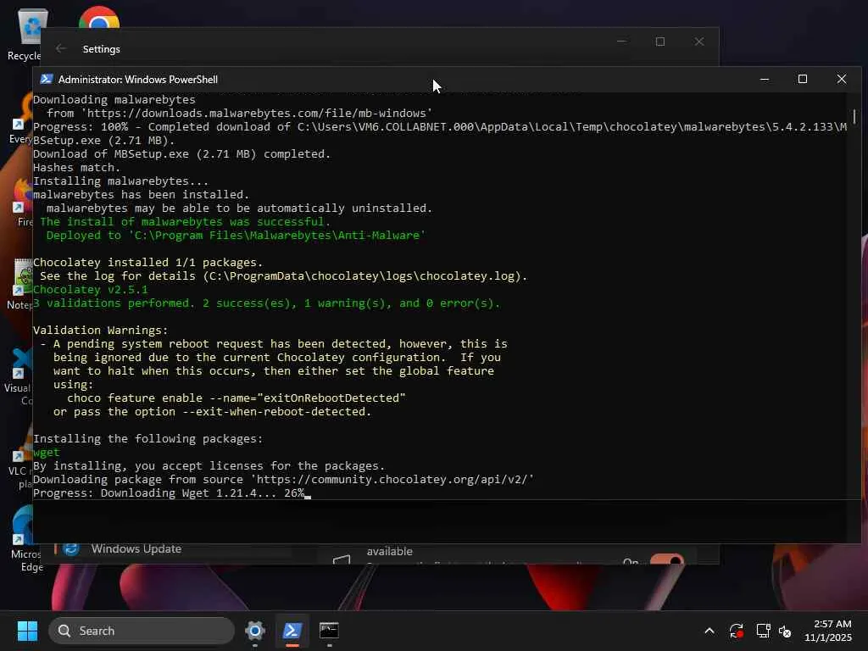Open the Windows Start menu
The width and height of the screenshot is (868, 651).
point(27,631)
